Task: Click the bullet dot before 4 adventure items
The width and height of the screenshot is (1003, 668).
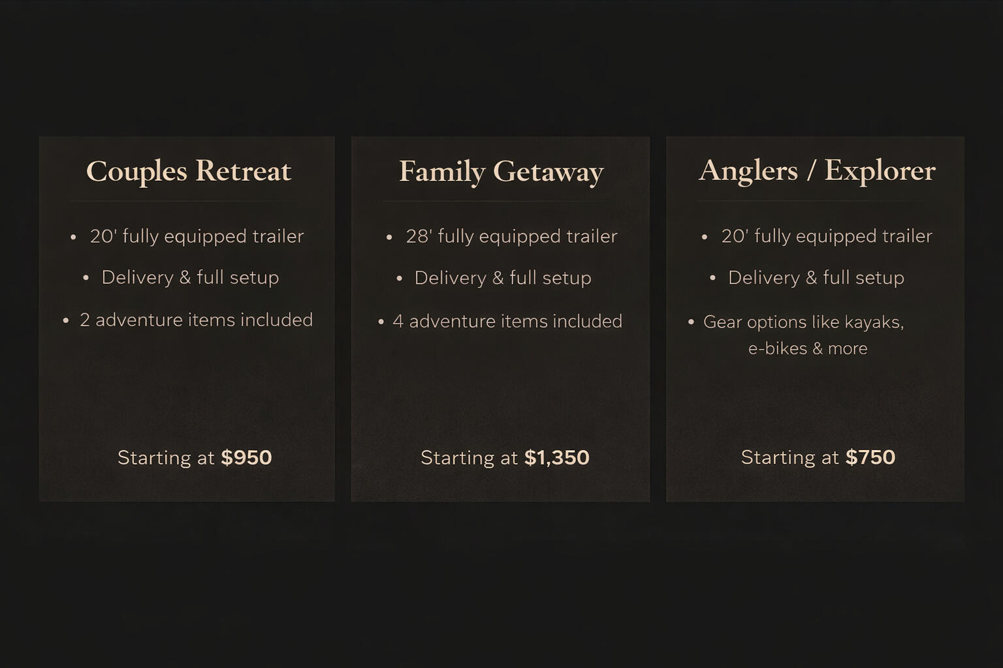Action: tap(381, 322)
